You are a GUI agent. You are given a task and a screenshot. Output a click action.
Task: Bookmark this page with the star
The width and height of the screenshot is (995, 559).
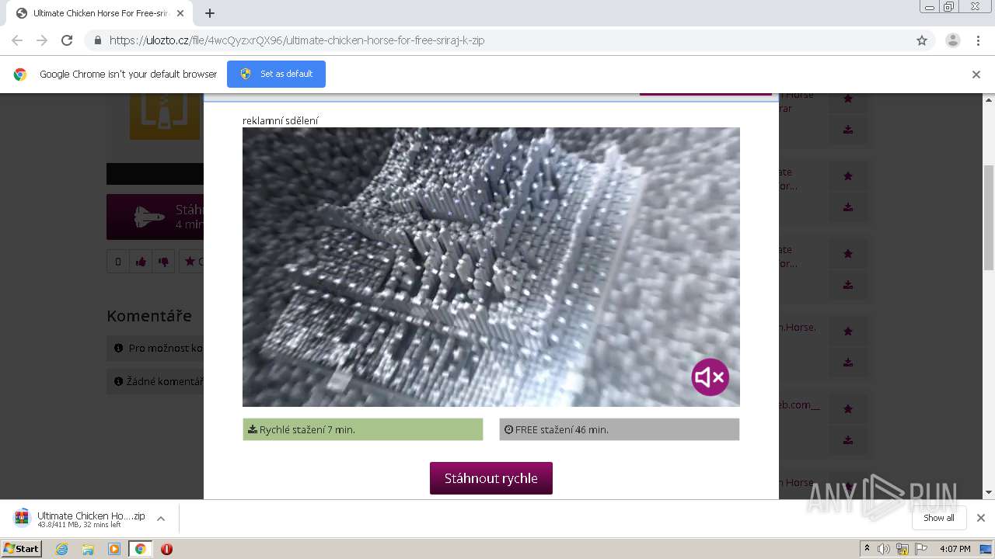(x=922, y=40)
